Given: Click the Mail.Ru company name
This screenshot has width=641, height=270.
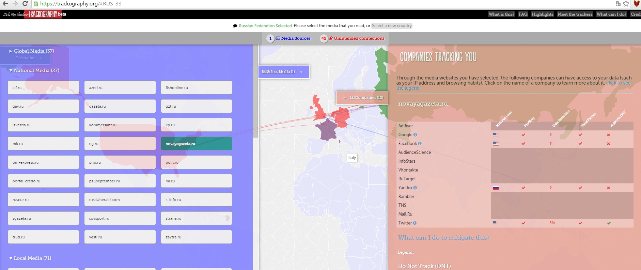Looking at the screenshot, I should (x=405, y=214).
